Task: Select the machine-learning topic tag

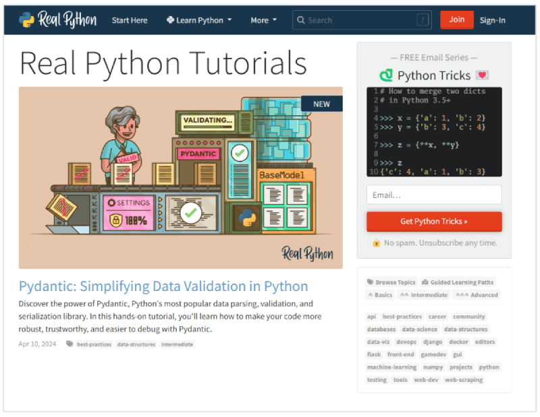Action: (x=392, y=367)
